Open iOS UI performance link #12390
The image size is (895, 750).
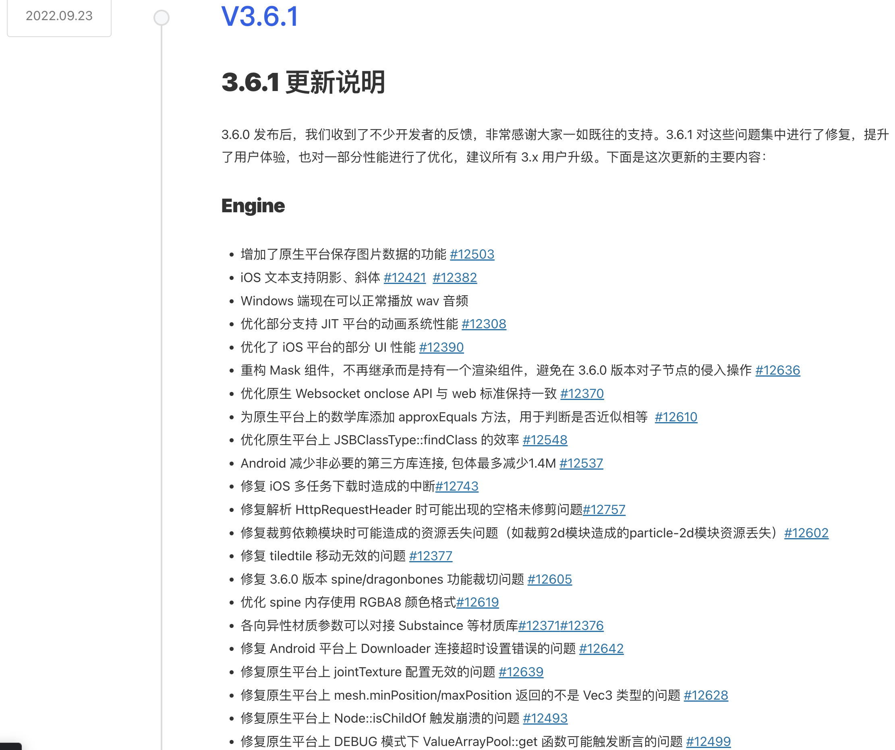(441, 347)
